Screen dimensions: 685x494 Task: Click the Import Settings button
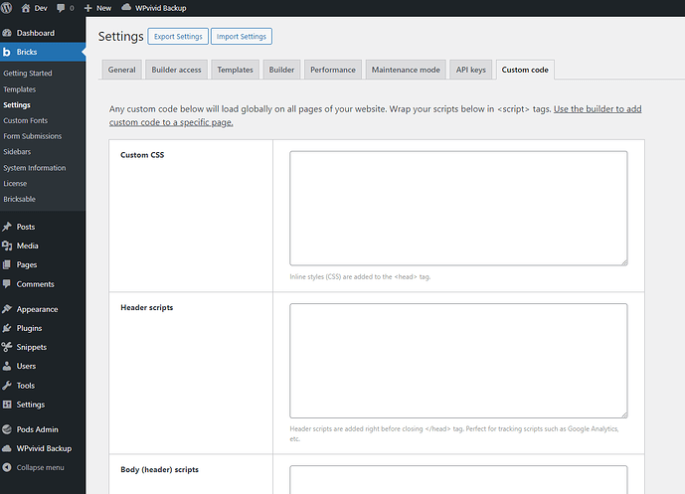[242, 36]
